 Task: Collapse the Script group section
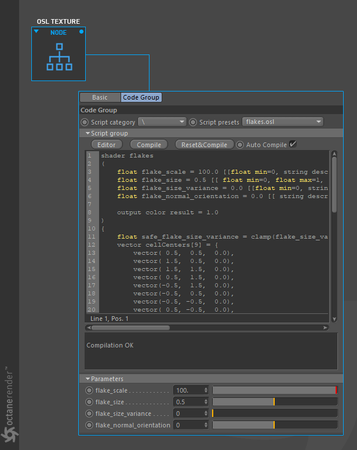pyautogui.click(x=88, y=133)
